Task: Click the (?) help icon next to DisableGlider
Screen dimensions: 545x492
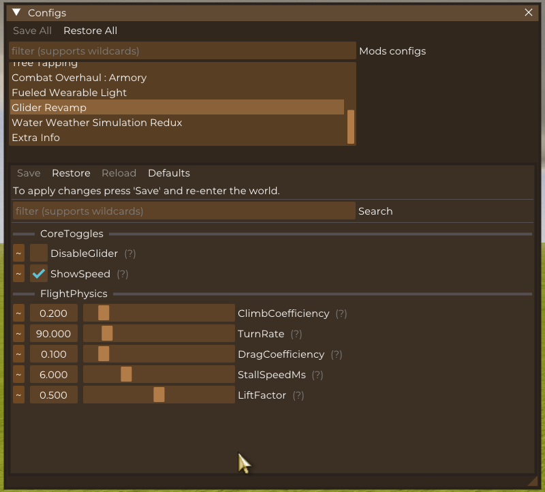Action: (x=129, y=253)
